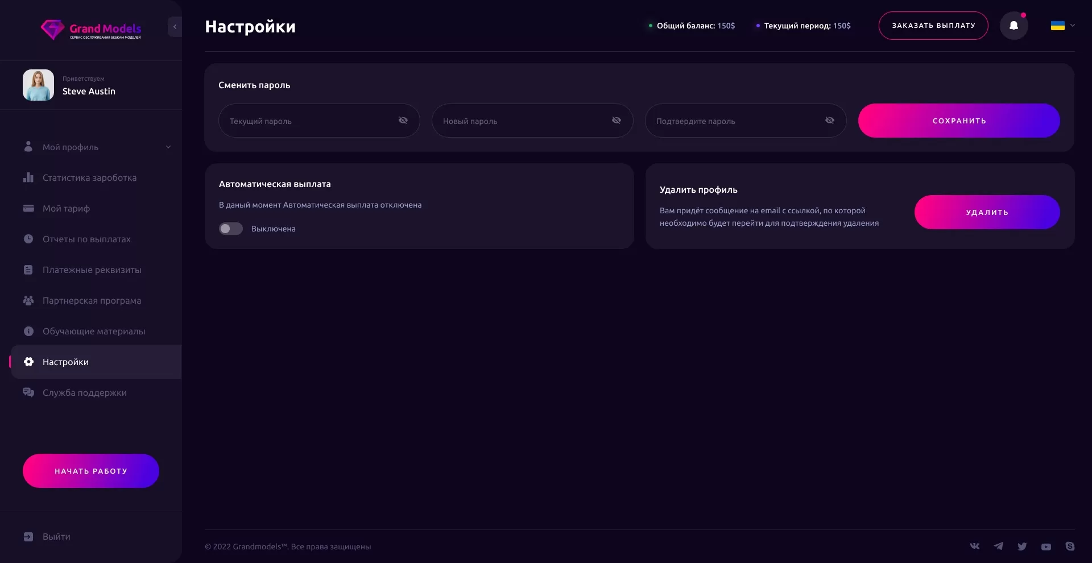Viewport: 1092px width, 563px height.
Task: Open the VK social icon
Action: (974, 546)
